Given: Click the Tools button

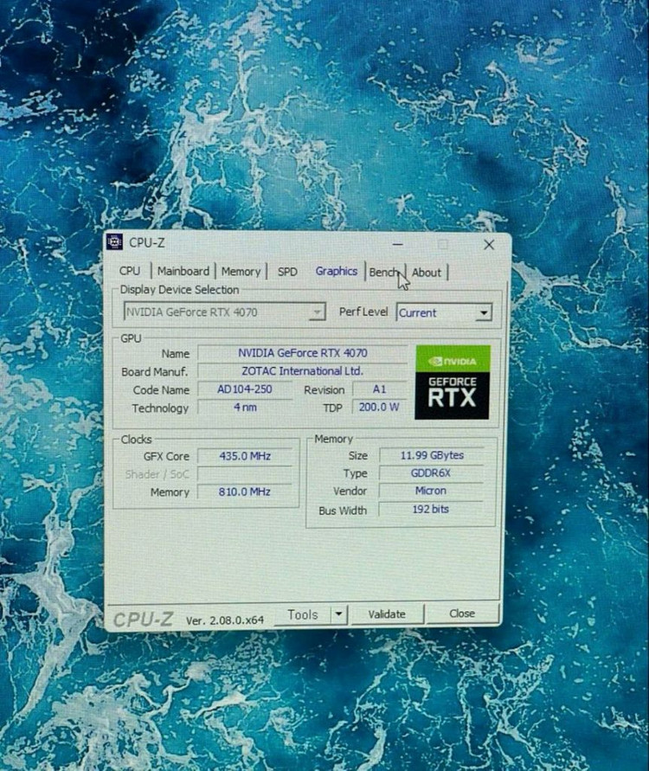Looking at the screenshot, I should tap(303, 614).
